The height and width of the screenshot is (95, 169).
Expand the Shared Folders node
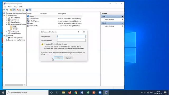(x=6, y=22)
